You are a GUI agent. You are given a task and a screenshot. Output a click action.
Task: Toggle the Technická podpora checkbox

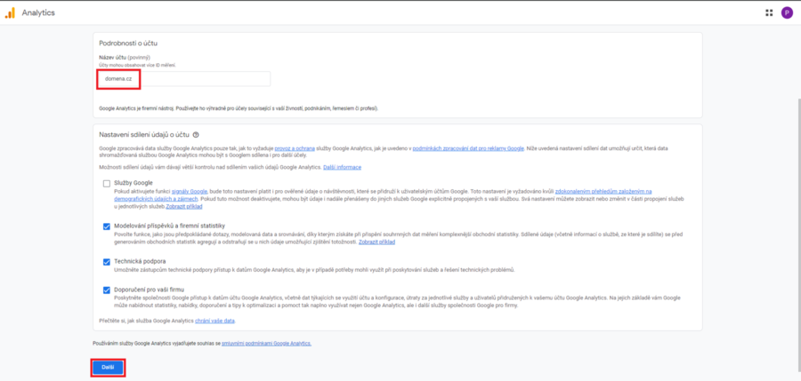107,262
